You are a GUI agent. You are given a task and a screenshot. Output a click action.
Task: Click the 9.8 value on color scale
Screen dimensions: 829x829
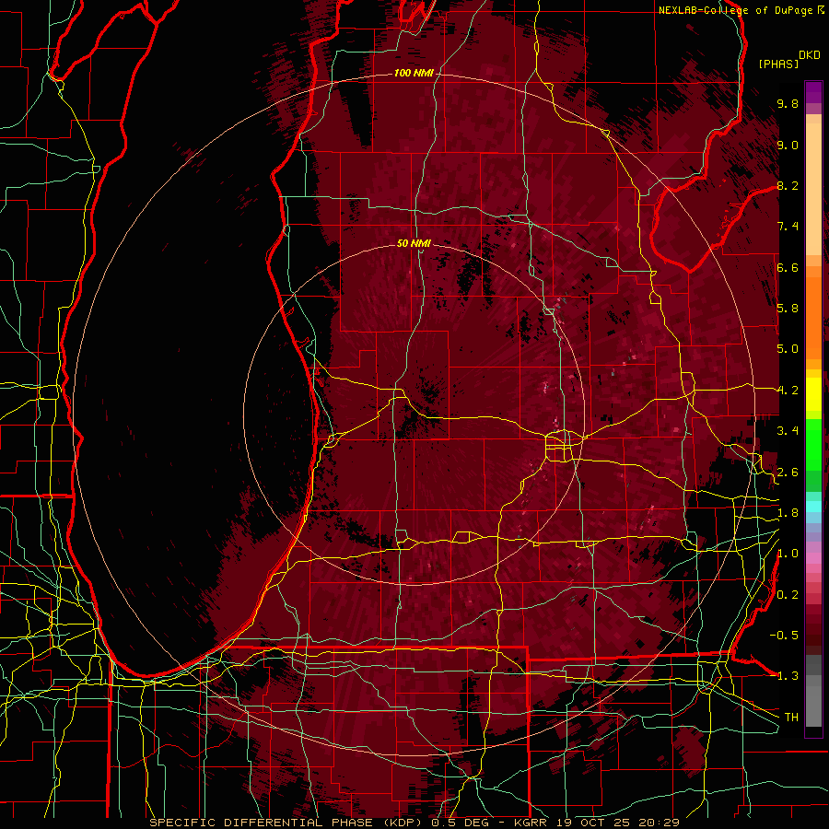pyautogui.click(x=788, y=103)
